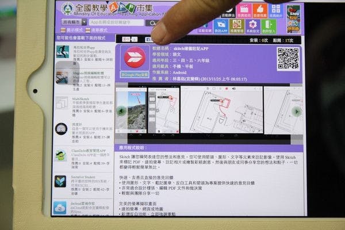The height and width of the screenshot is (230, 345).
Task: Open the Magisto video editor sidebar icon
Action: pyautogui.click(x=63, y=77)
